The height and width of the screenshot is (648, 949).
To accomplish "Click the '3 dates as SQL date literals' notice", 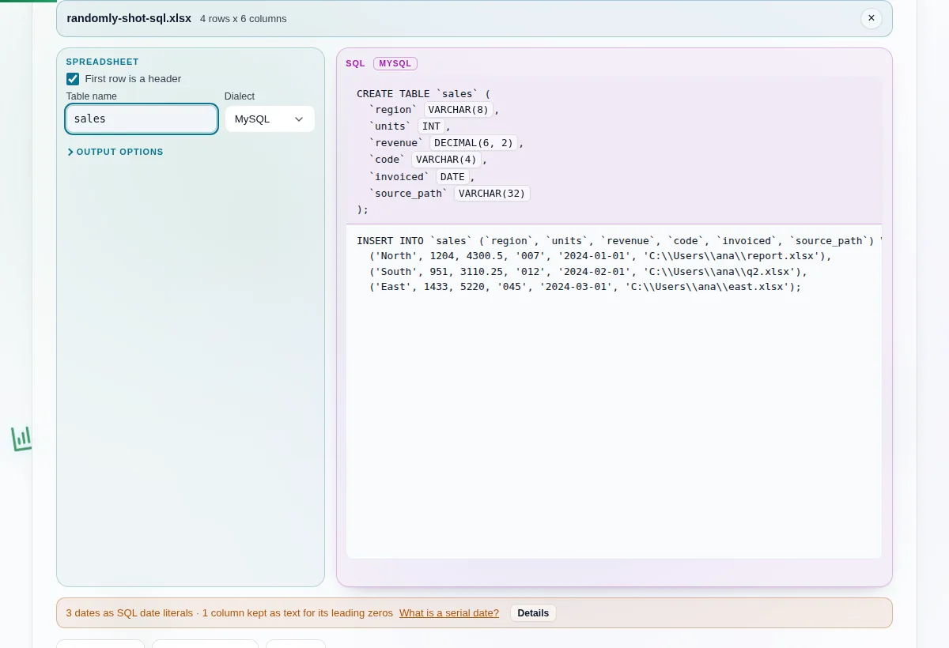I will click(x=129, y=613).
